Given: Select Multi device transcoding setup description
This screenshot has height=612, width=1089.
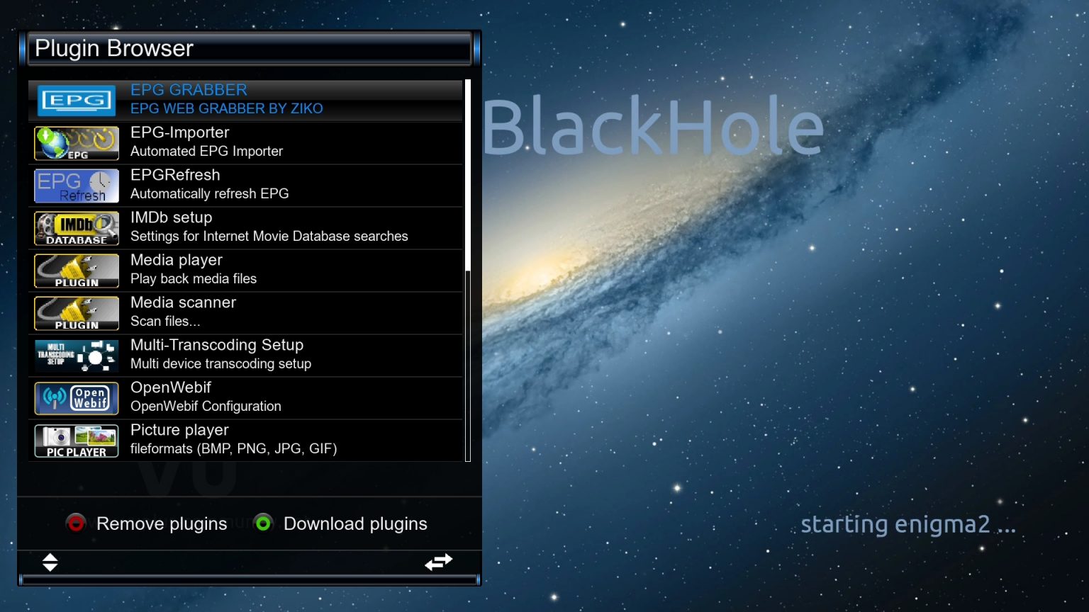Looking at the screenshot, I should [x=220, y=363].
